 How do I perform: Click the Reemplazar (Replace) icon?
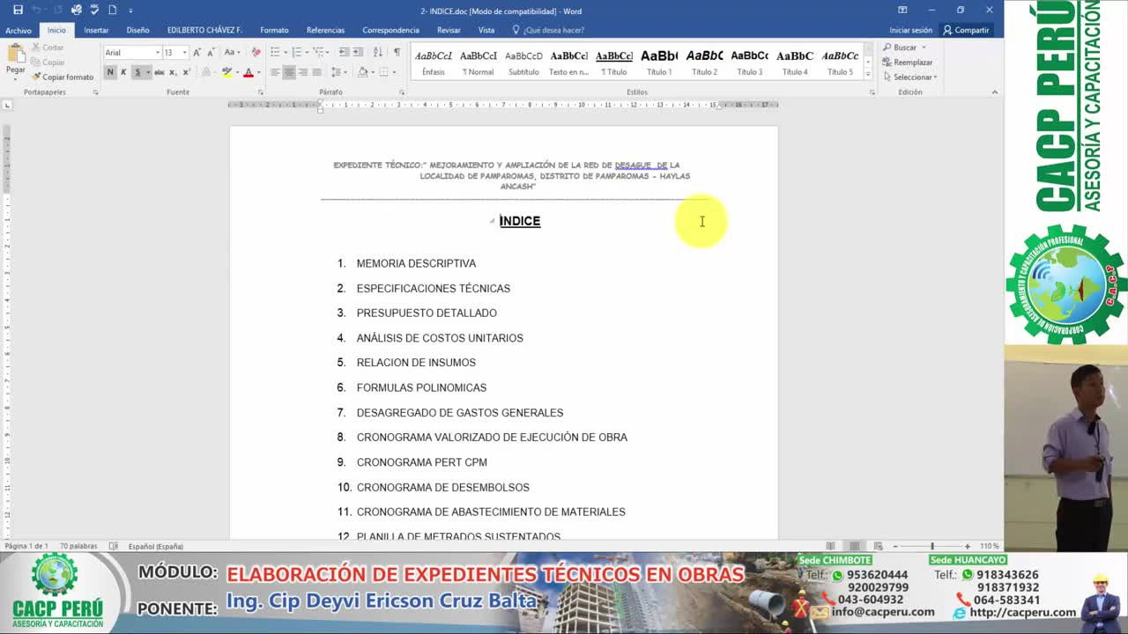tap(909, 62)
